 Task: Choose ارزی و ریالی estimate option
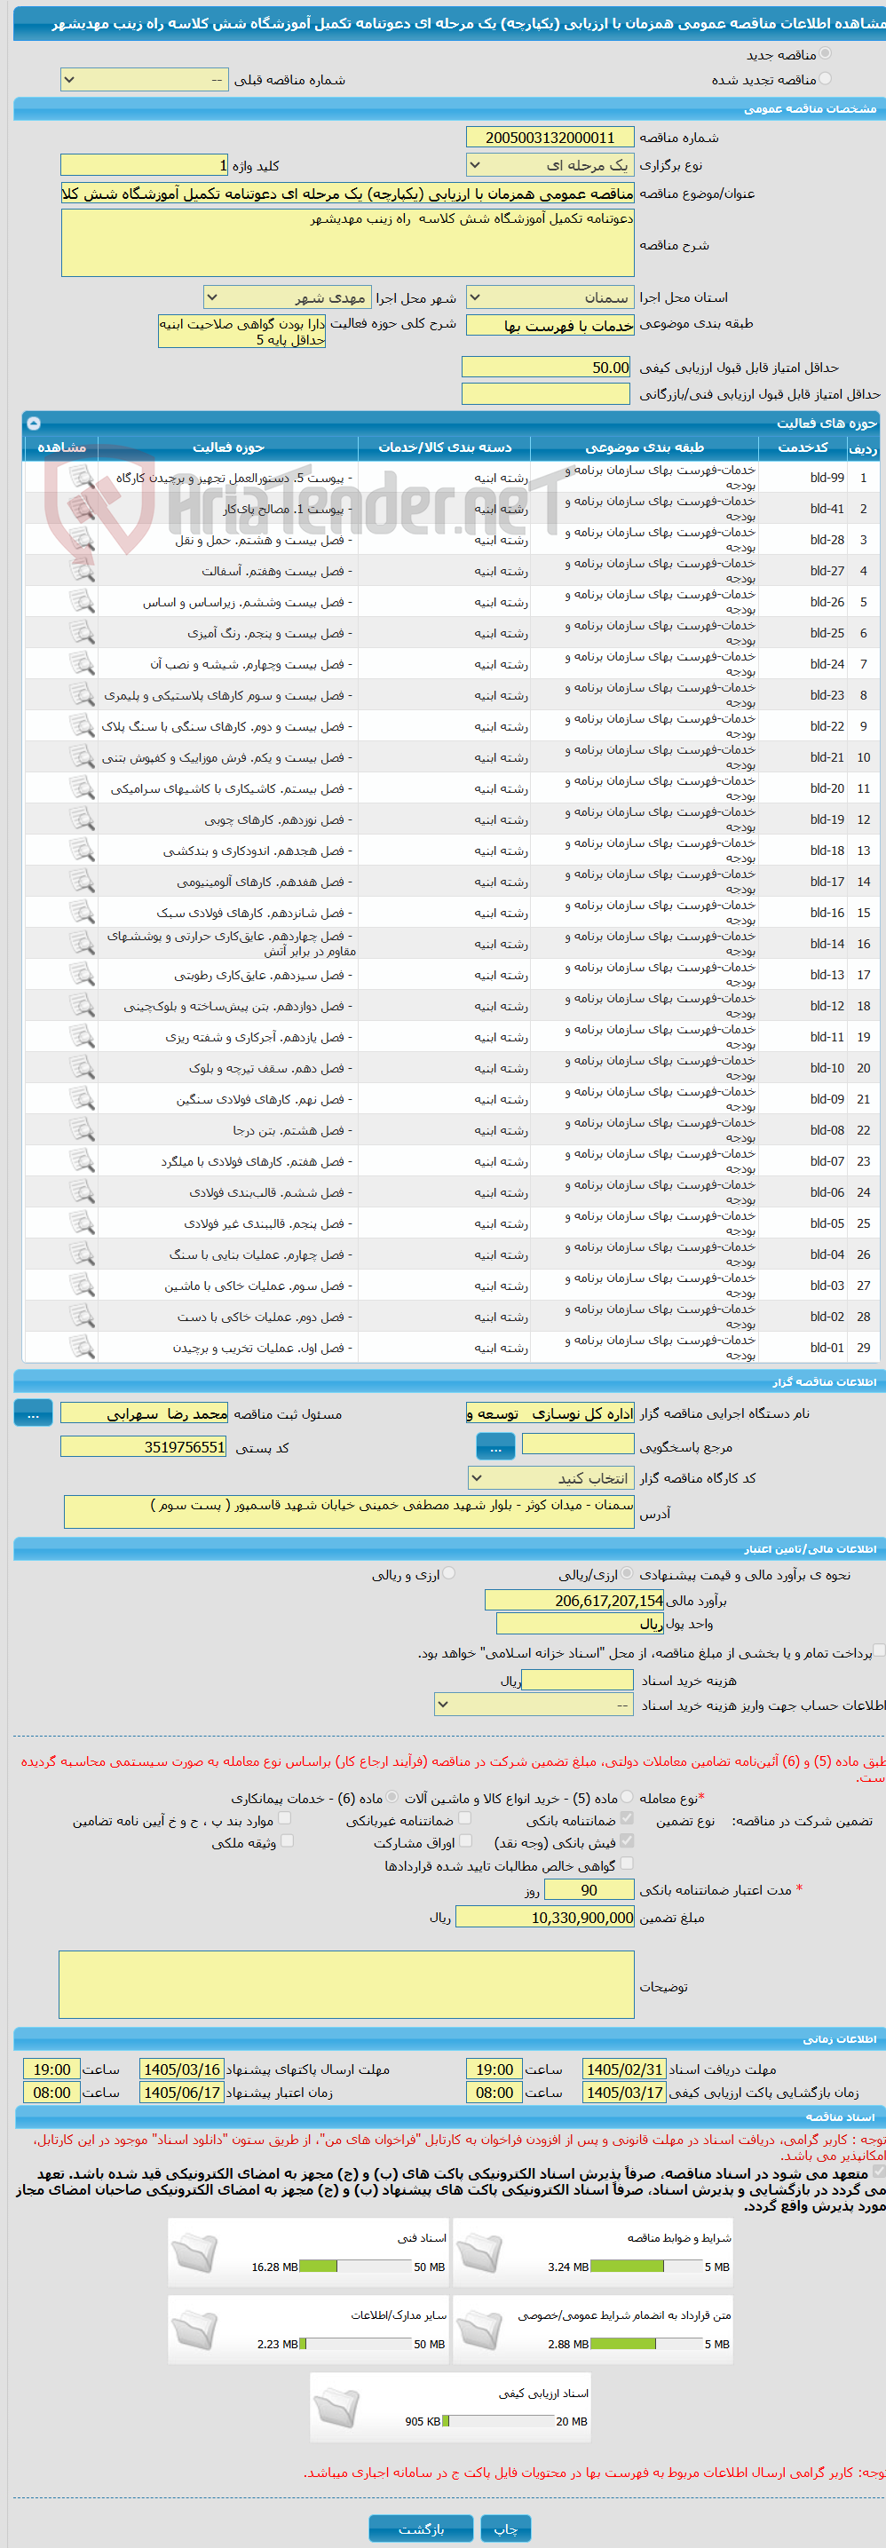click(449, 1574)
